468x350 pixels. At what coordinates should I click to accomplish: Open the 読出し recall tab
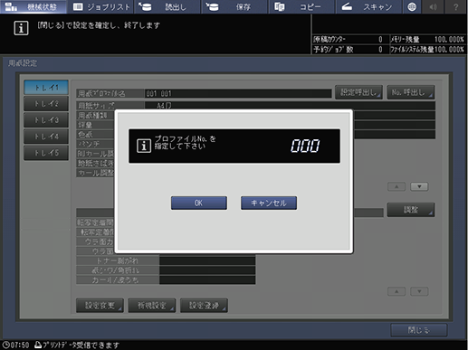[167, 6]
